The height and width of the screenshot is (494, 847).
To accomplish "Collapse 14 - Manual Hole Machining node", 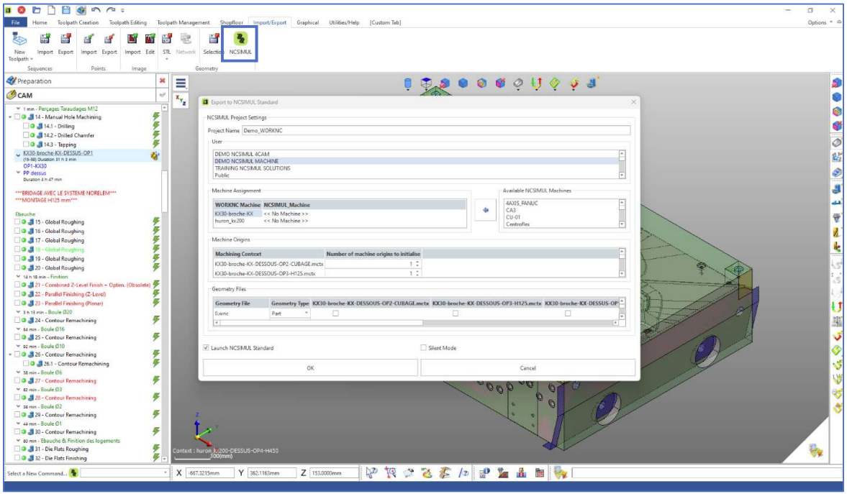I will click(x=10, y=116).
